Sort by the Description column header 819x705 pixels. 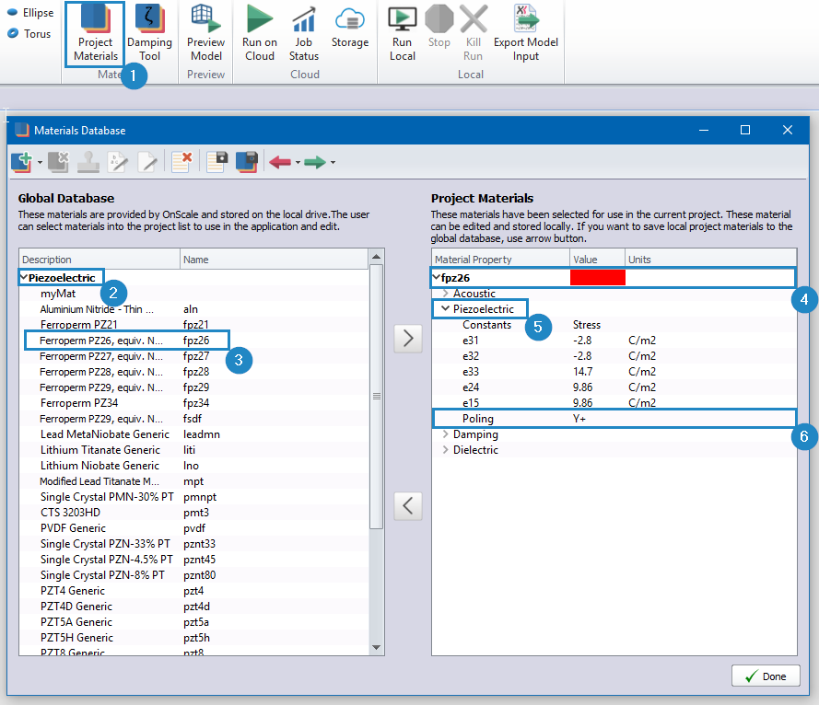[x=99, y=260]
